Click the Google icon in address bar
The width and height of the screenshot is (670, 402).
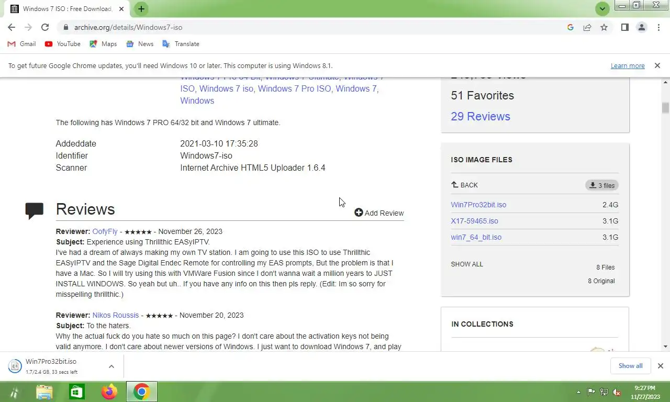[x=571, y=27]
